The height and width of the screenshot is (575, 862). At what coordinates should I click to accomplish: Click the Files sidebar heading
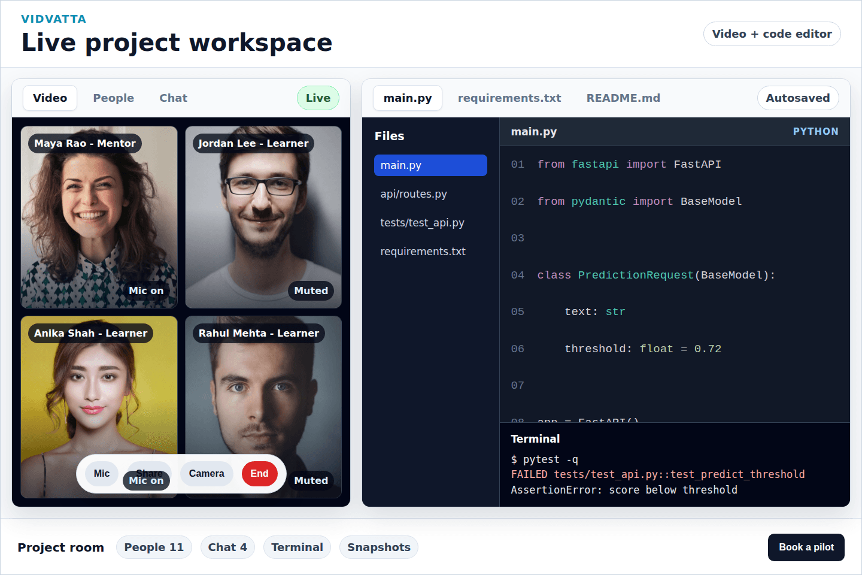(x=389, y=136)
